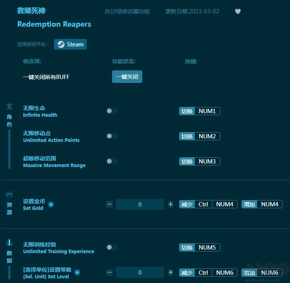Click the 增加 label for Set Gold
290x283 pixels.
(x=249, y=204)
